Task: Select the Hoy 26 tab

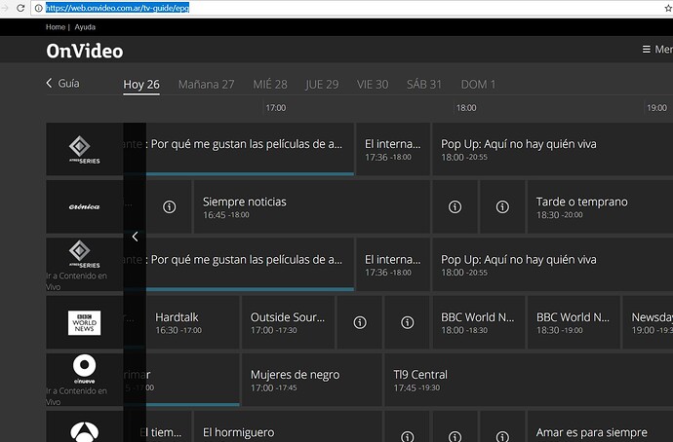Action: click(x=141, y=85)
